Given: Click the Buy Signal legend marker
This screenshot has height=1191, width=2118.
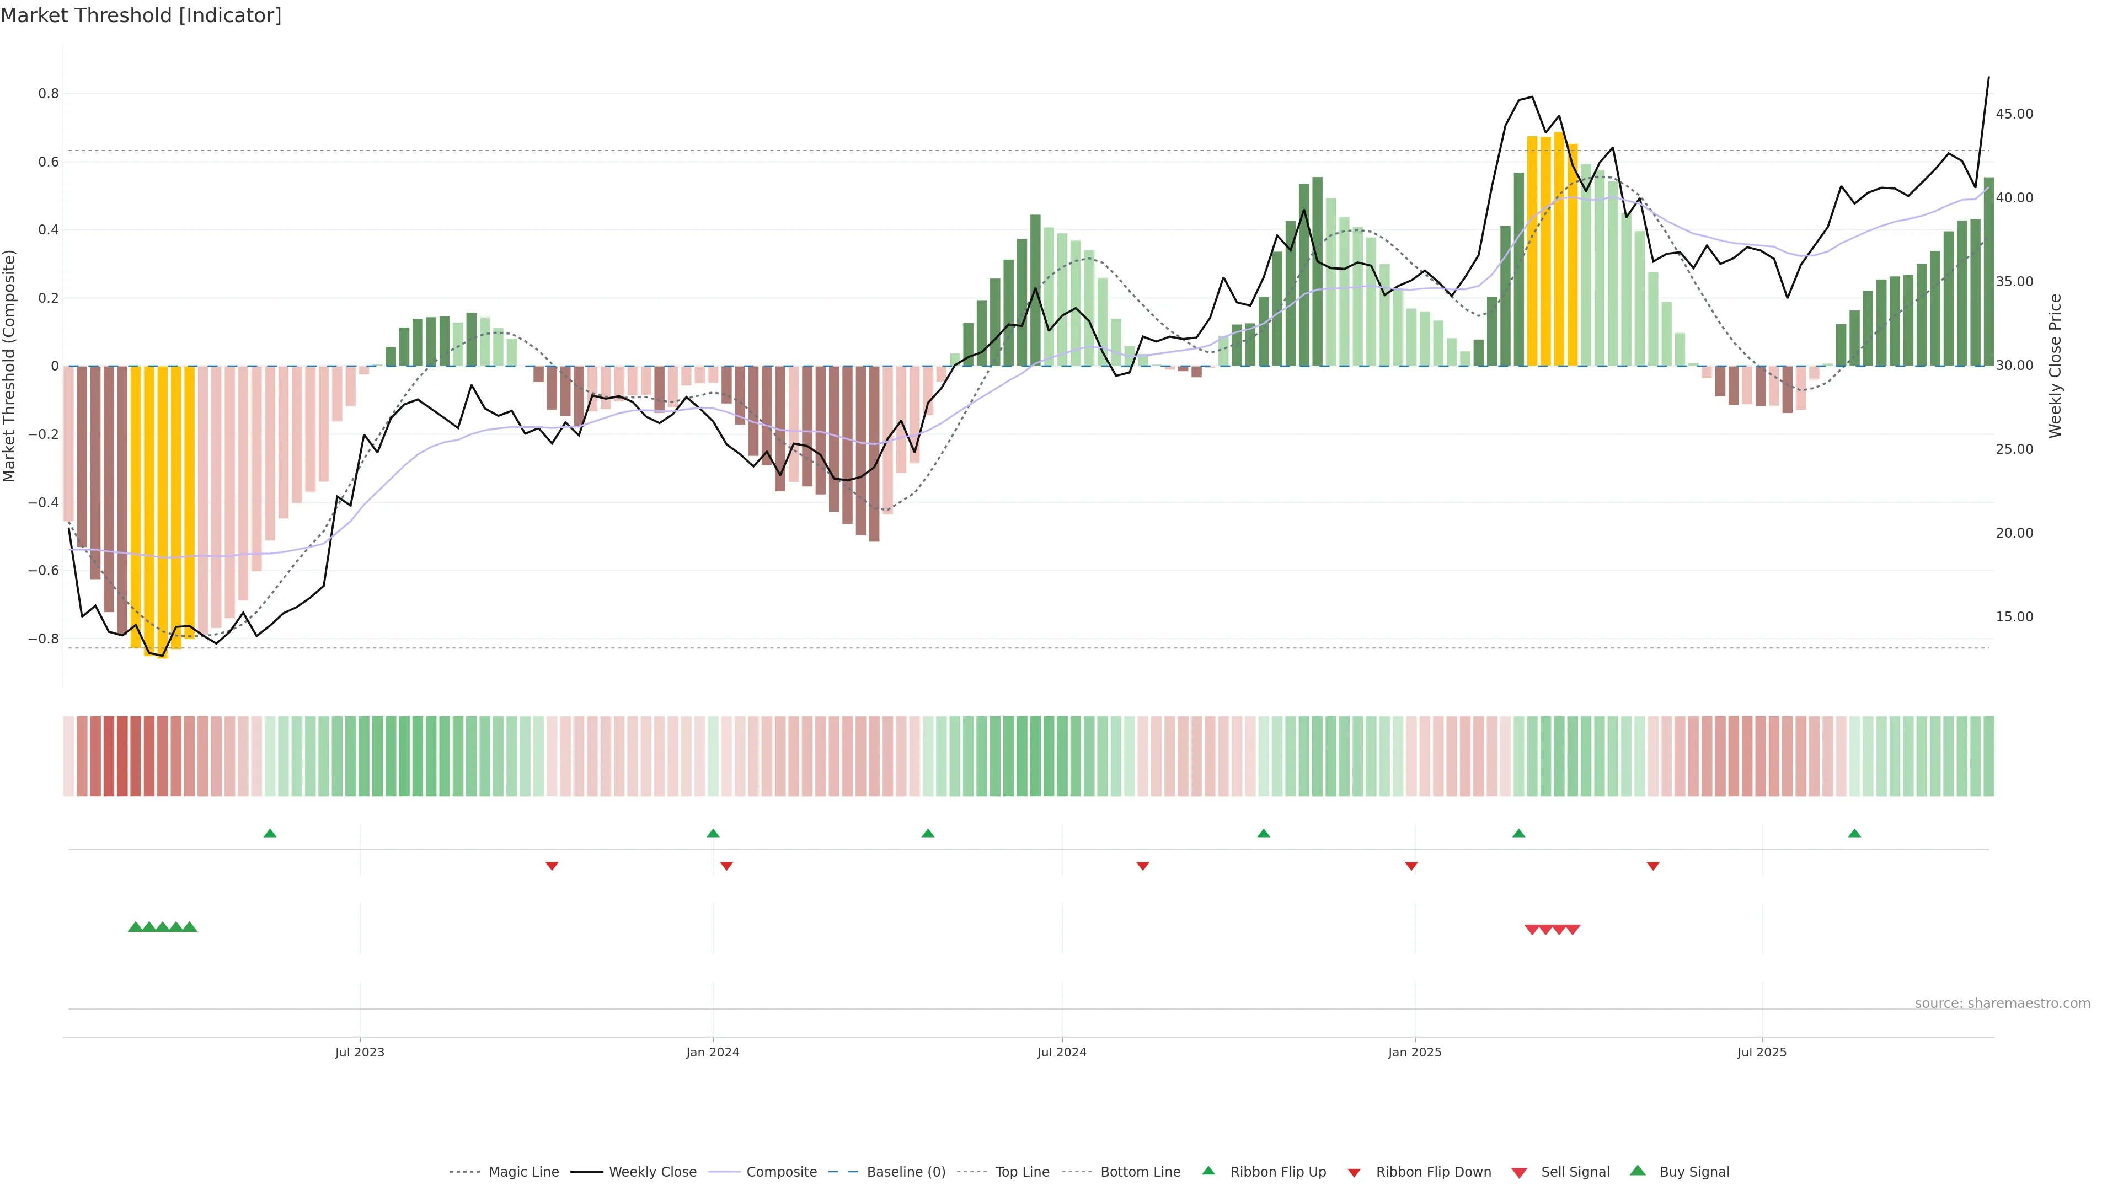Looking at the screenshot, I should pos(1638,1171).
